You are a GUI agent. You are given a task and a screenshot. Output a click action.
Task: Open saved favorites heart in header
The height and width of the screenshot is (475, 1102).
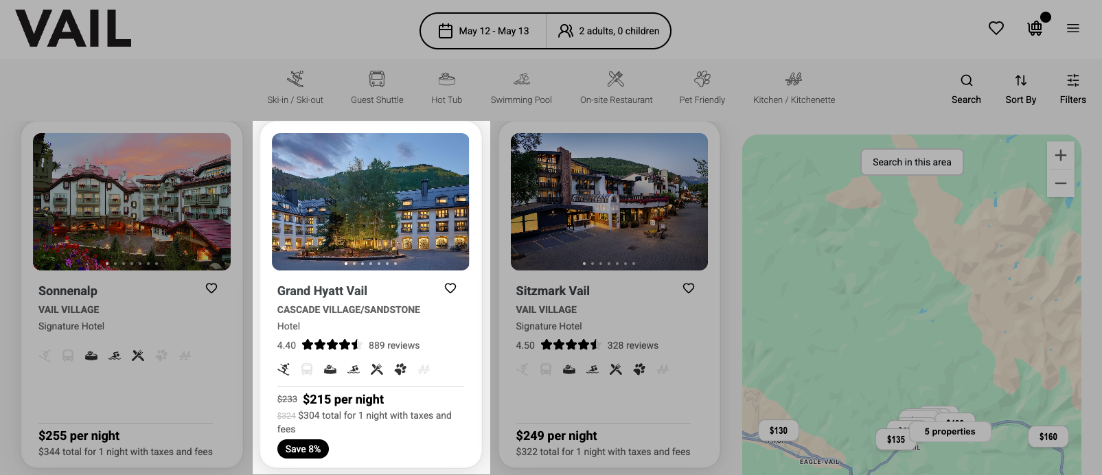(x=996, y=28)
